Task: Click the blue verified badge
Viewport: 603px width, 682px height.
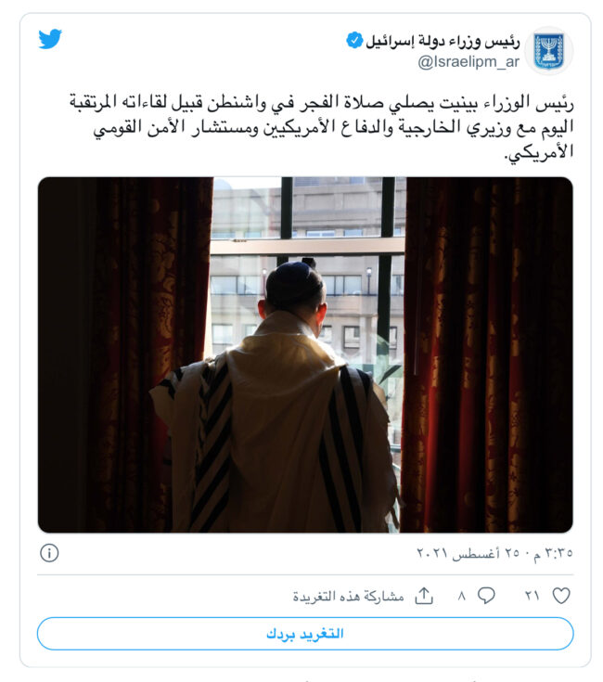Action: click(354, 41)
